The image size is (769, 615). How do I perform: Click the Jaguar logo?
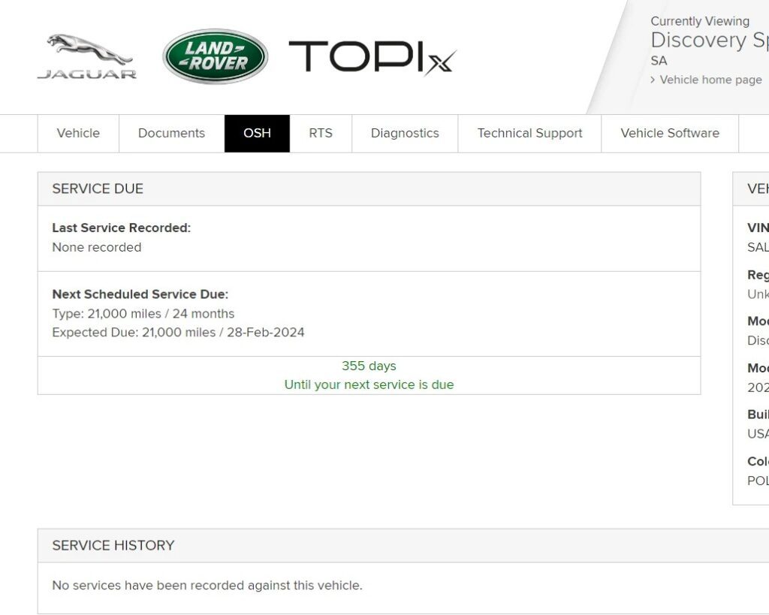[87, 56]
